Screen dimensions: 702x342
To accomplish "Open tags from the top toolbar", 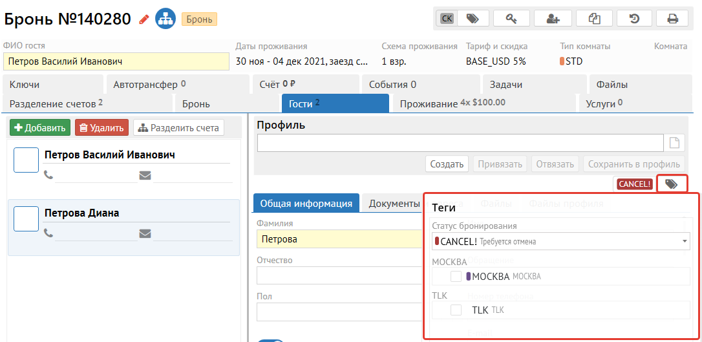I will click(473, 19).
